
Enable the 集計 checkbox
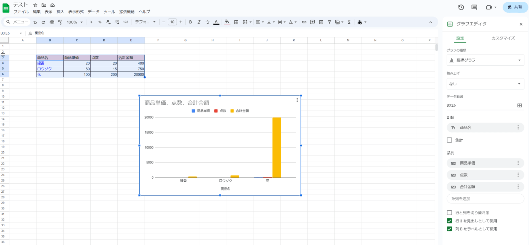point(449,140)
